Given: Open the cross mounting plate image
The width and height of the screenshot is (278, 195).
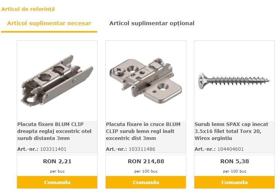Looking at the screenshot, I should click(x=146, y=80).
